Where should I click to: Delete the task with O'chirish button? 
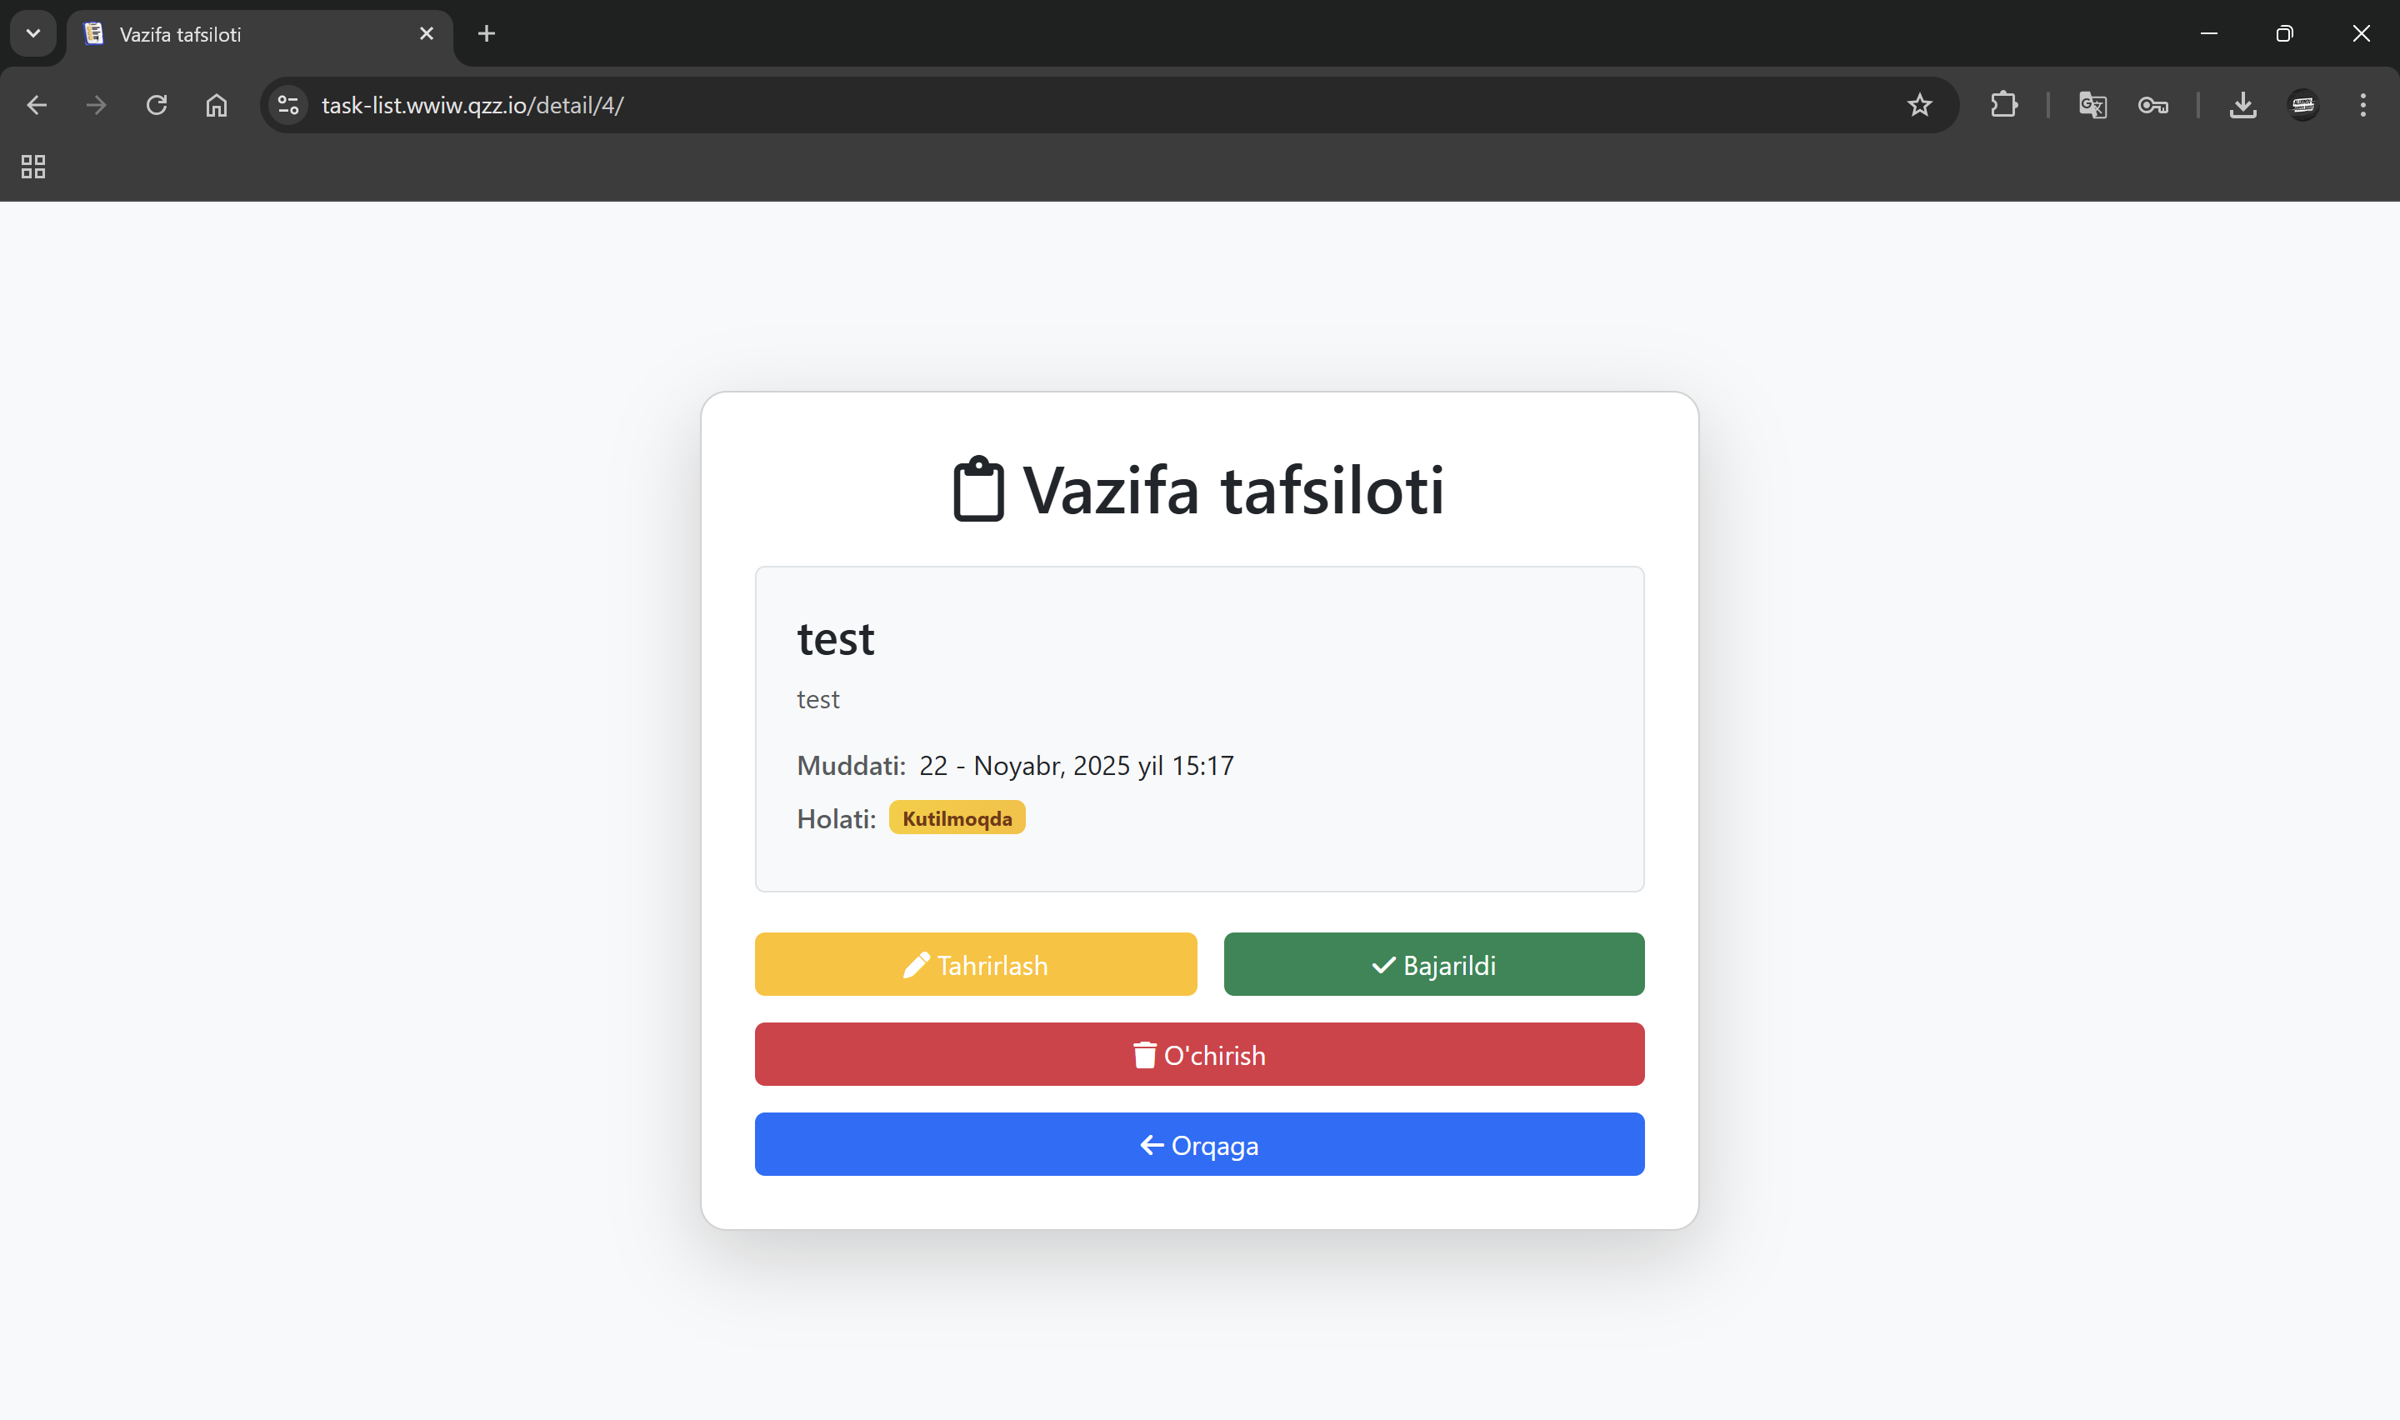1198,1054
